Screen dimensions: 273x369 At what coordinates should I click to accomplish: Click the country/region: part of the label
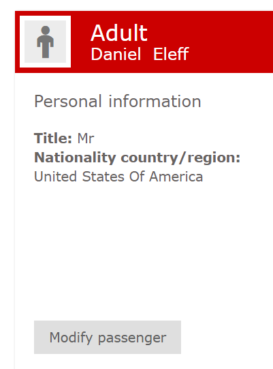tap(180, 158)
